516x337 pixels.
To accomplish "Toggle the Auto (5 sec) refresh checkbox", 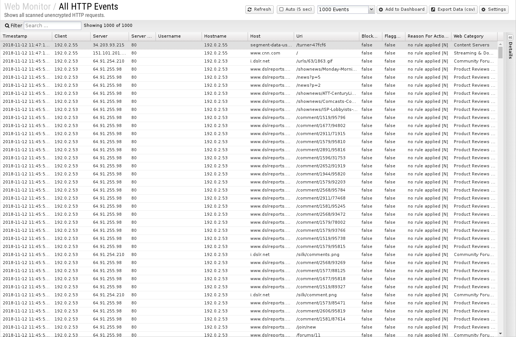I will [x=281, y=9].
